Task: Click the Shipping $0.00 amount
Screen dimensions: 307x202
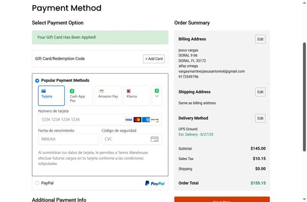Action: click(x=260, y=169)
